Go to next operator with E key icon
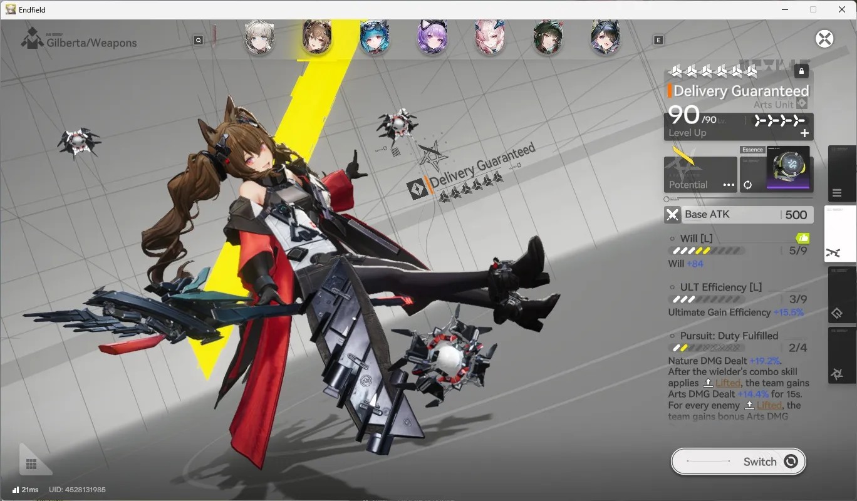The width and height of the screenshot is (857, 501). tap(658, 40)
